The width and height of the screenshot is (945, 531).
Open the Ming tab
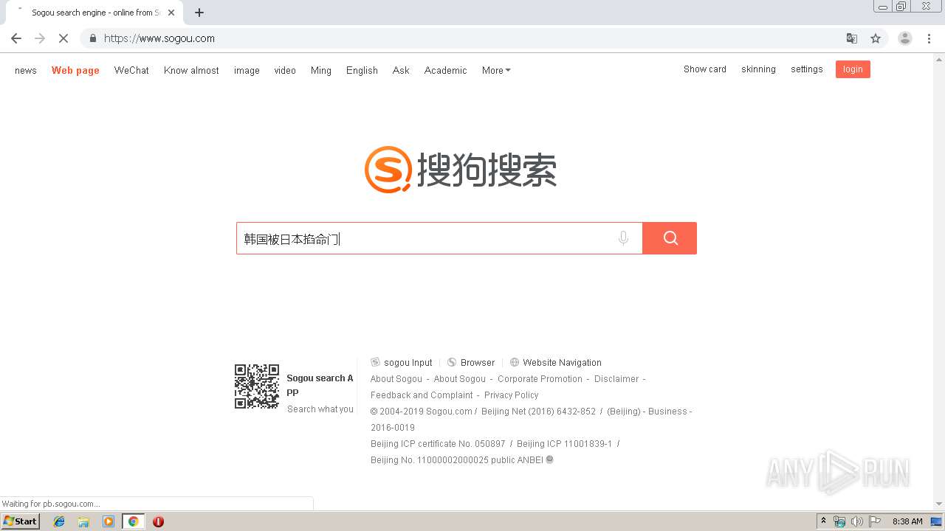tap(321, 70)
